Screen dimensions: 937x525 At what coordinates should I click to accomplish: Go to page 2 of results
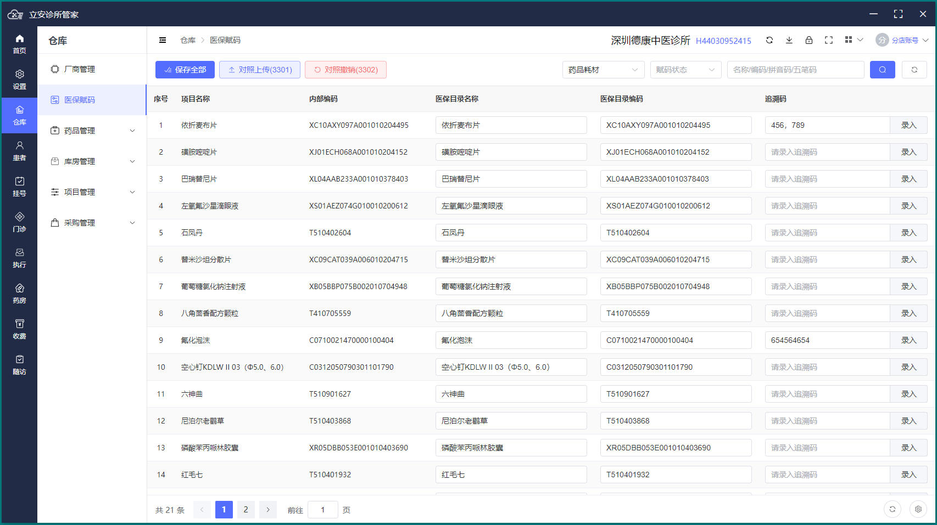coord(246,510)
